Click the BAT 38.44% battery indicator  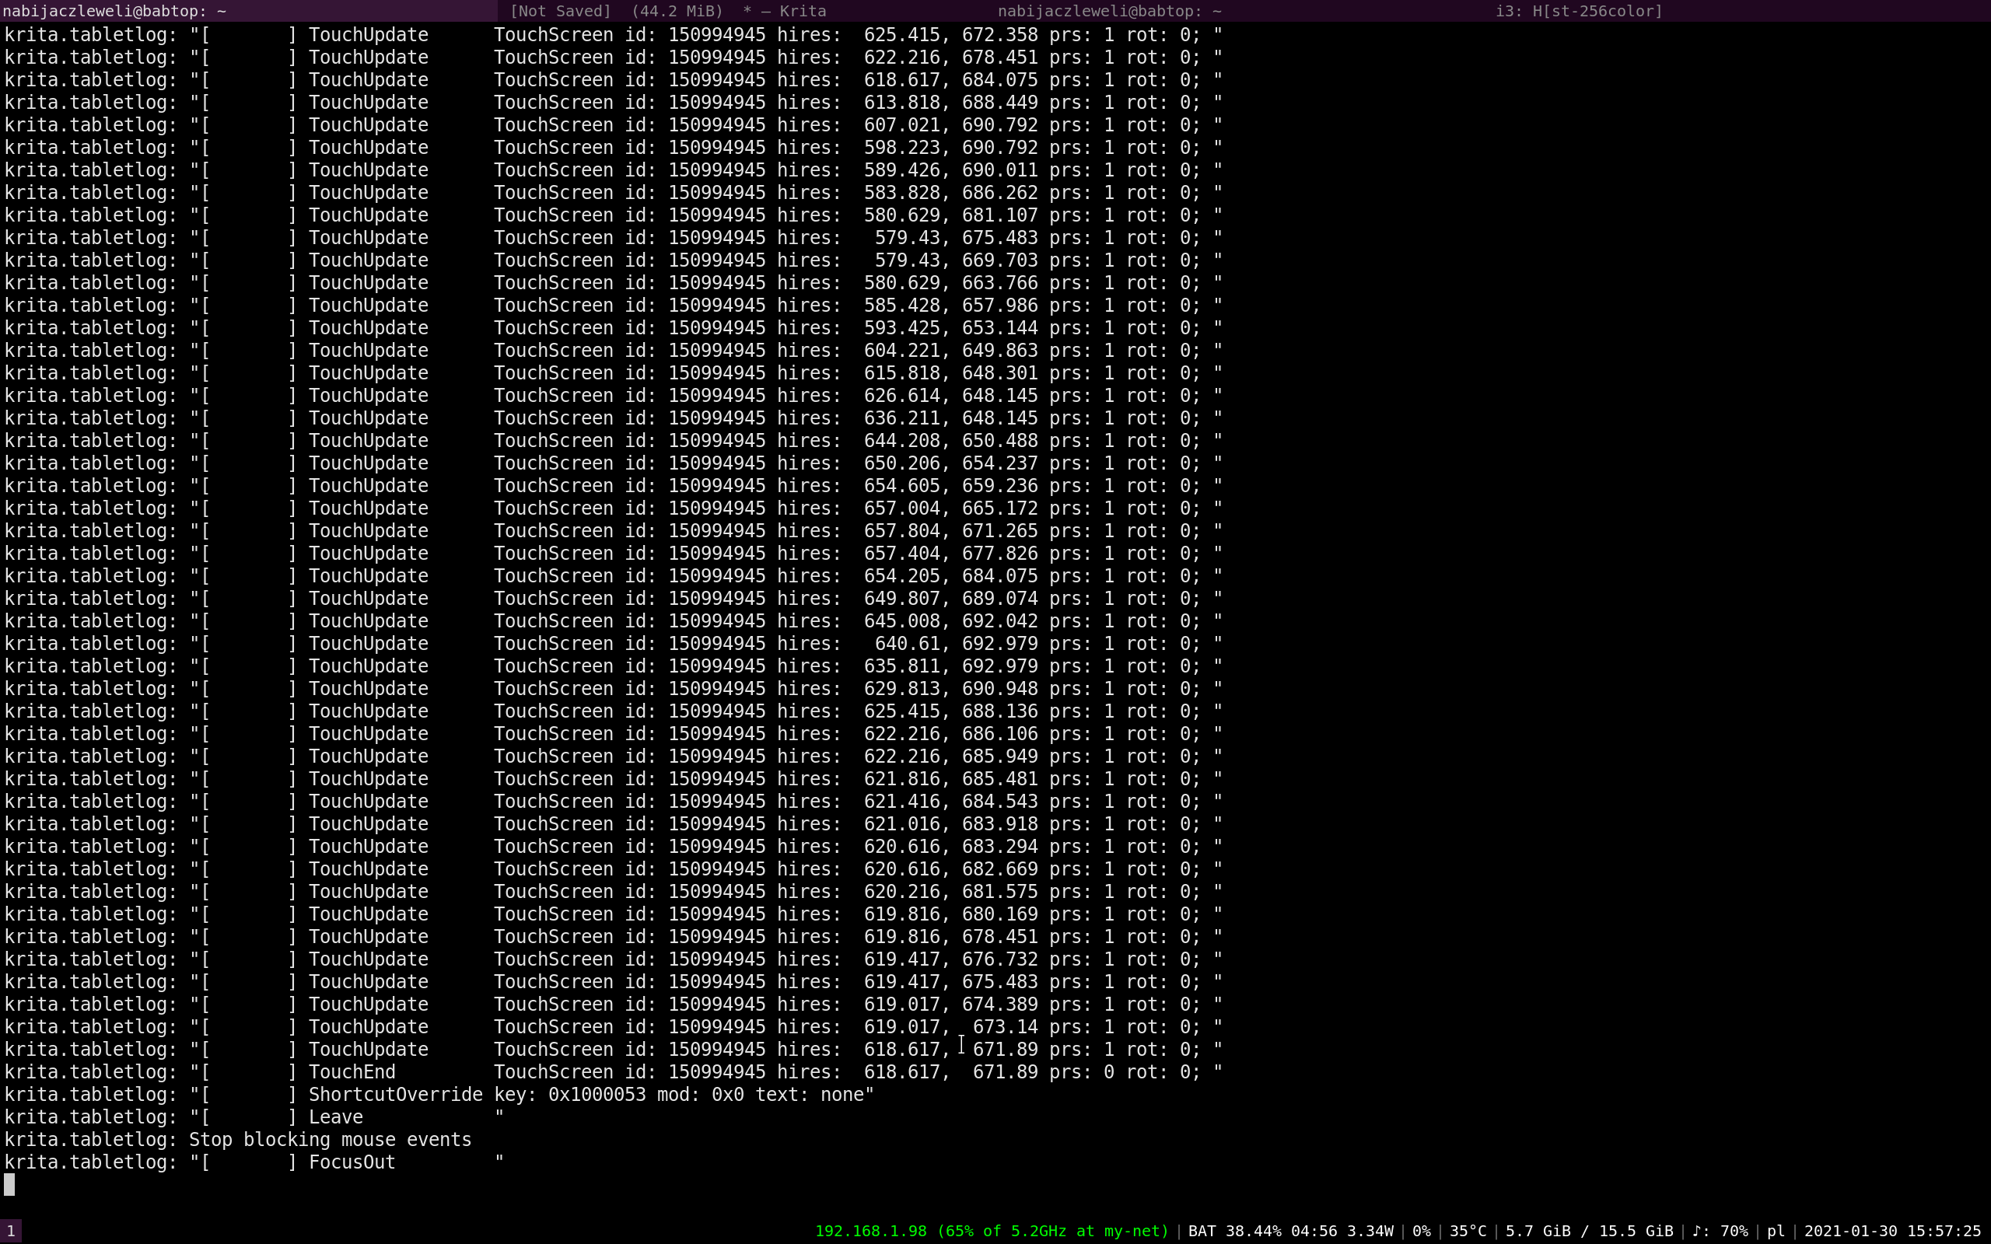[1290, 1231]
